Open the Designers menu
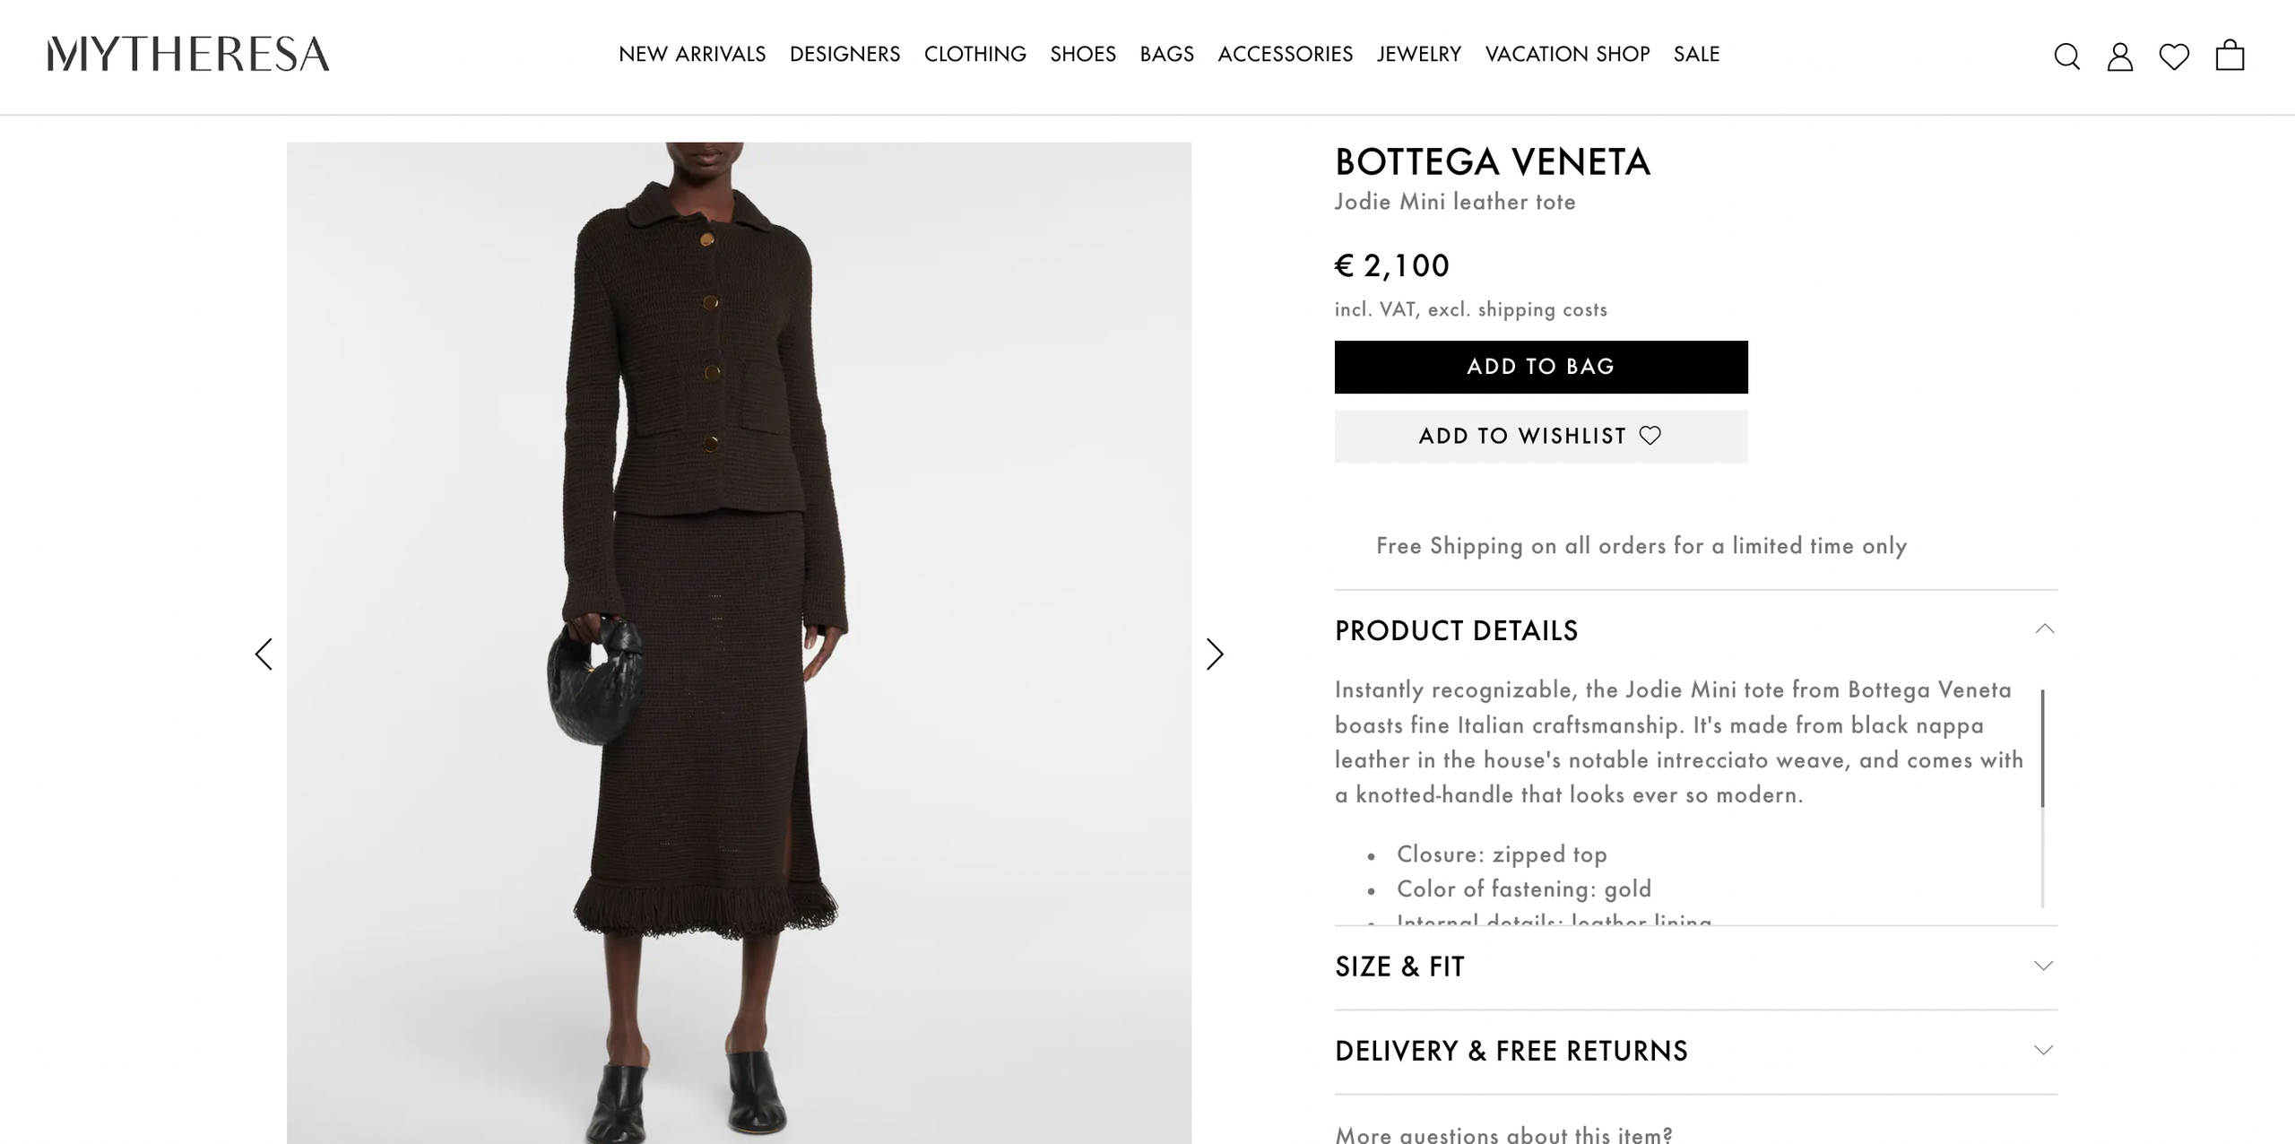 (x=844, y=55)
